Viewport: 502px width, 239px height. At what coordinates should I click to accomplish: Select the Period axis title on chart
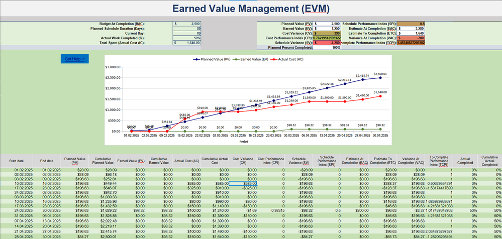(244, 141)
